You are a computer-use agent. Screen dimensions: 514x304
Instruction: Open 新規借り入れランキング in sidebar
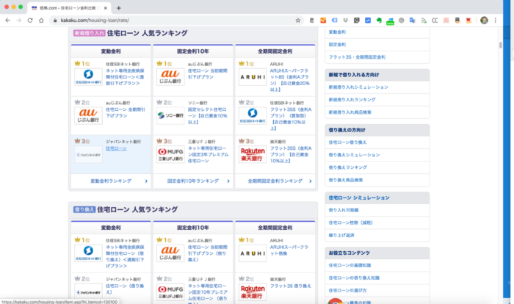click(352, 100)
